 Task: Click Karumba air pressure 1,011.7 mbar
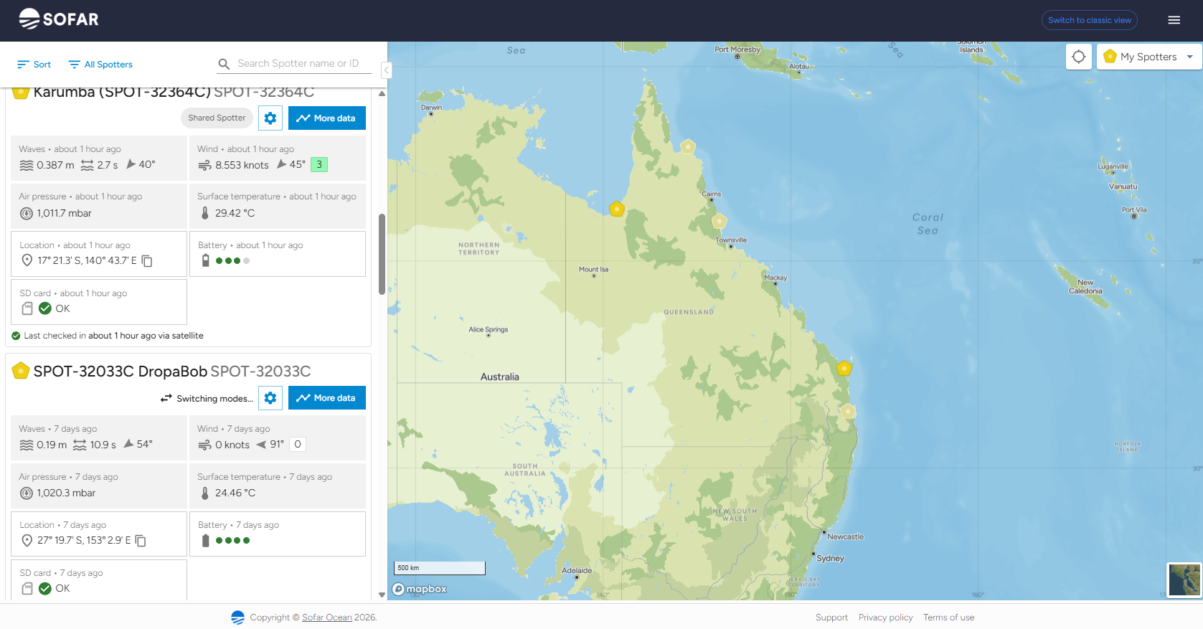coord(64,213)
